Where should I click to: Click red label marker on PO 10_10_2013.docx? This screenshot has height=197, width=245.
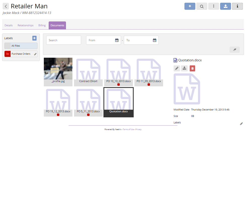tap(119, 85)
